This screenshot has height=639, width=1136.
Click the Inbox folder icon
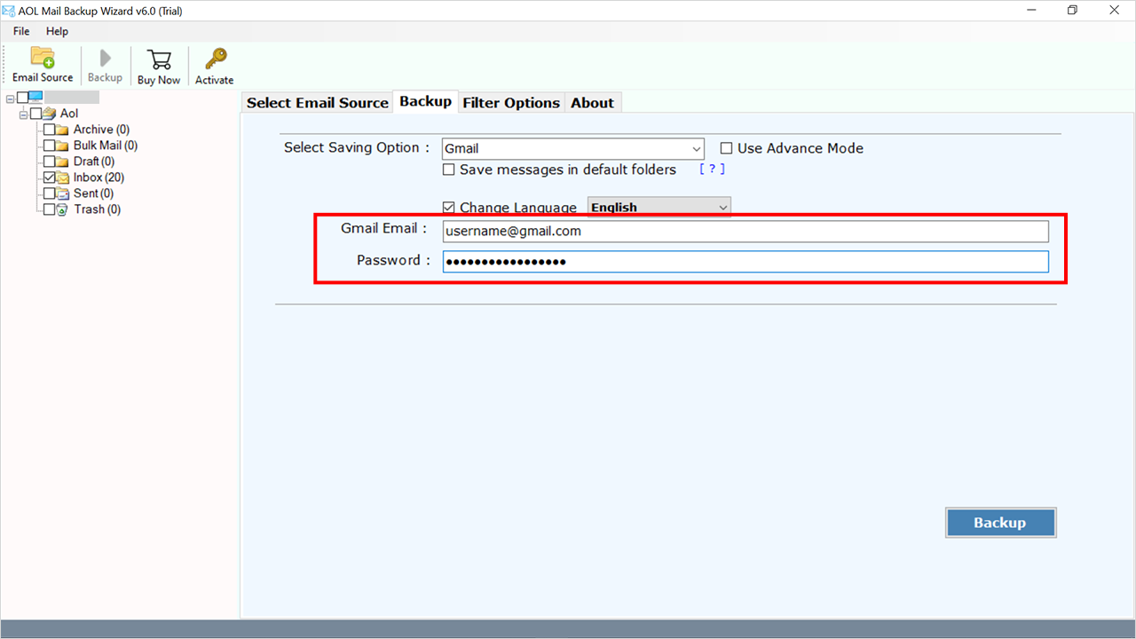[x=62, y=177]
